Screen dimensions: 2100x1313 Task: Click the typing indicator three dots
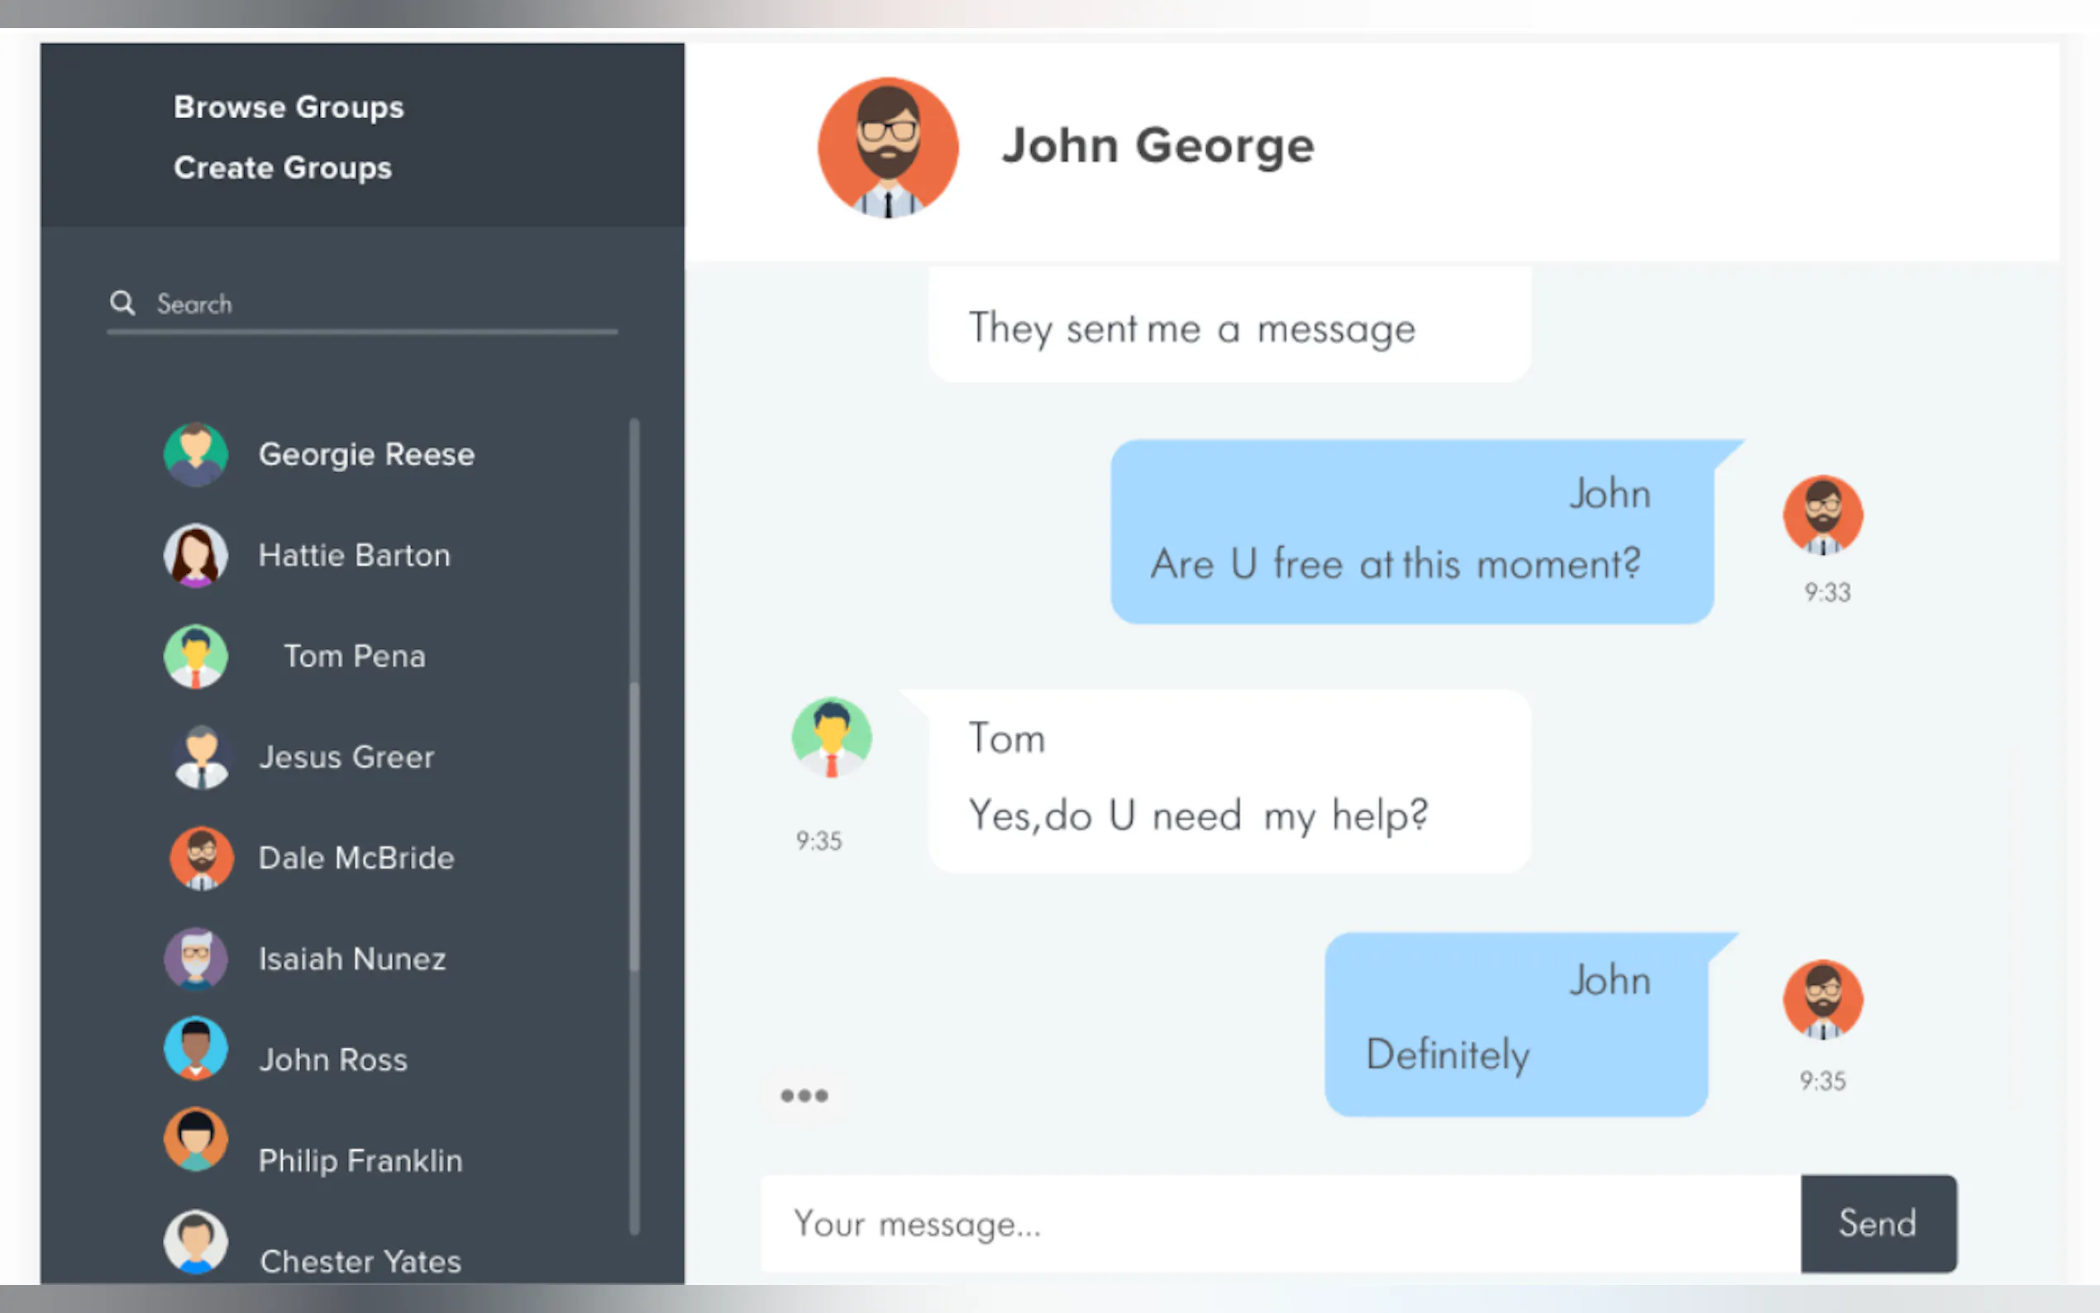804,1096
